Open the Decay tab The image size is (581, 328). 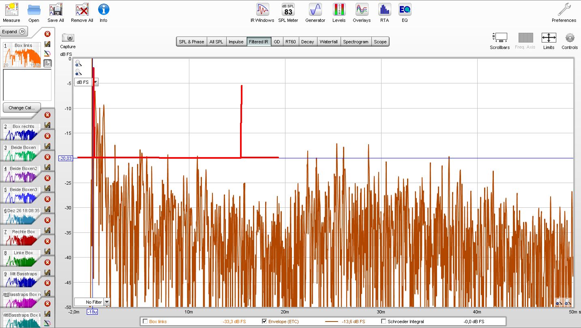point(307,42)
